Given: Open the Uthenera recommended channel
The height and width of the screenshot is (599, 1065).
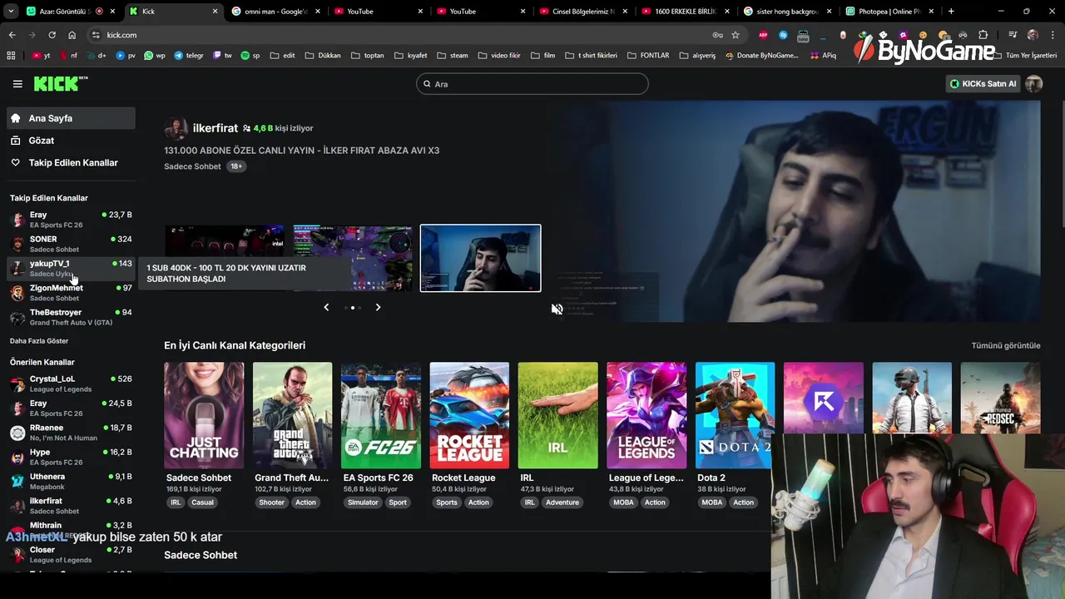Looking at the screenshot, I should [71, 482].
